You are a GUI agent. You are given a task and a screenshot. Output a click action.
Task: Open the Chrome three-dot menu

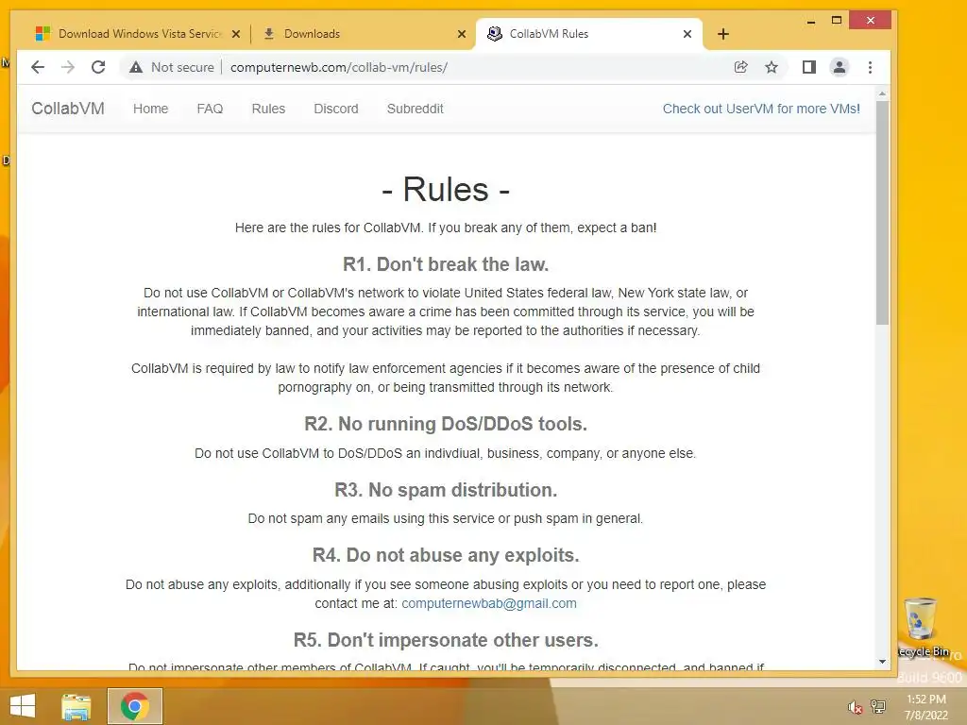pos(870,67)
